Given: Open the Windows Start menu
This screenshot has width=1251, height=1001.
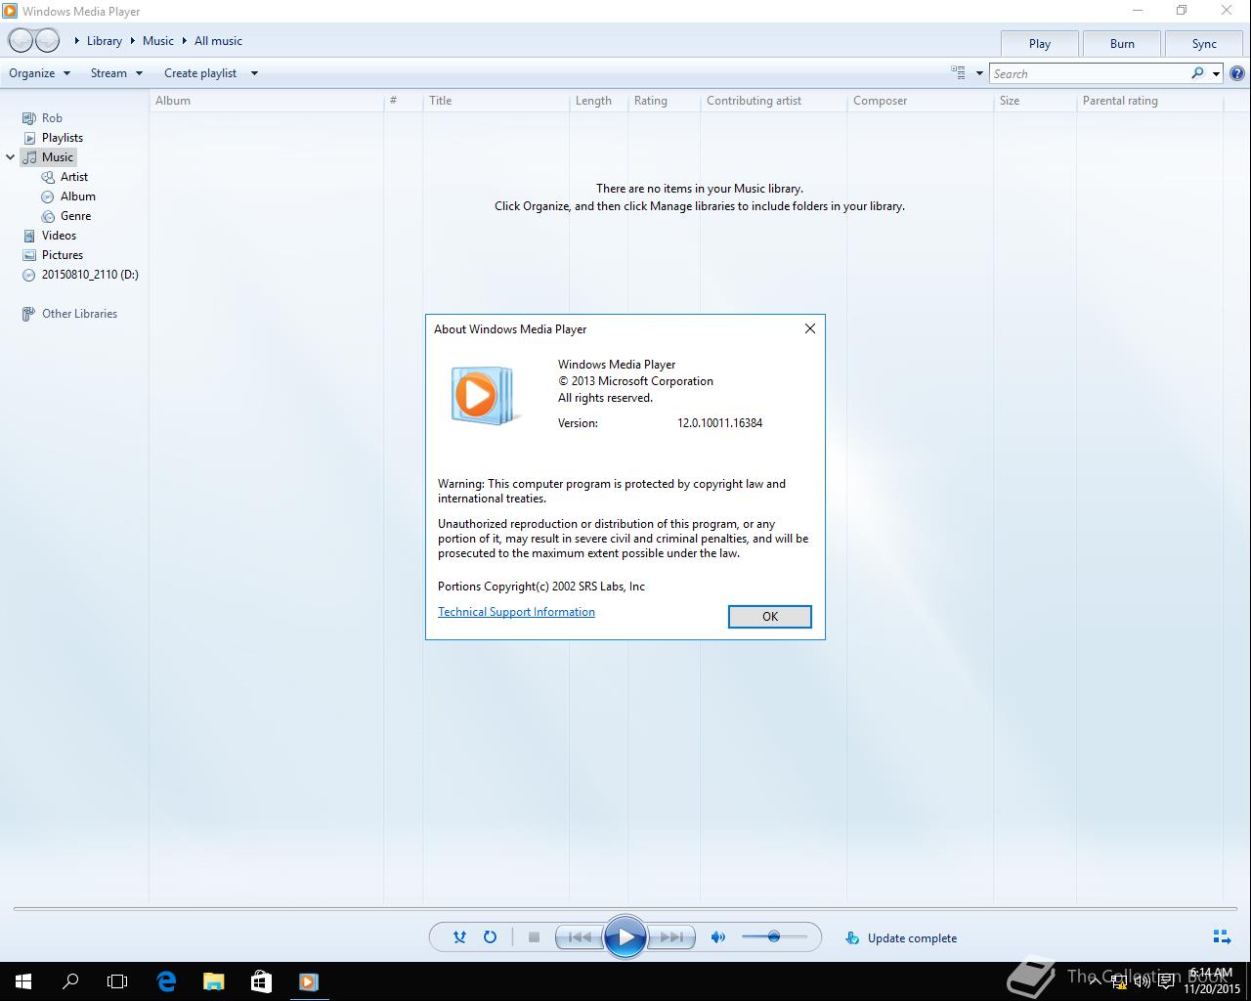Looking at the screenshot, I should tap(23, 981).
